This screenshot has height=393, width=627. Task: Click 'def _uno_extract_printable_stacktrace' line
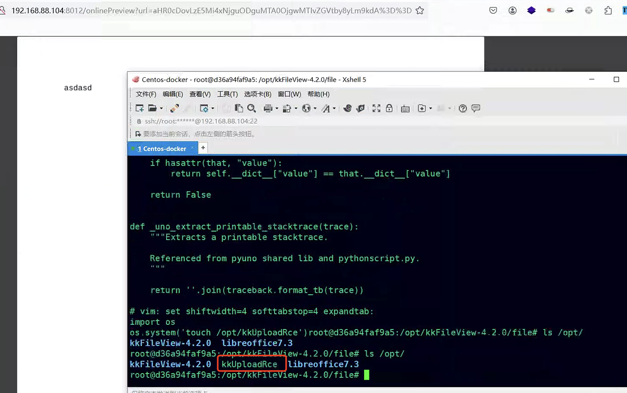click(244, 227)
